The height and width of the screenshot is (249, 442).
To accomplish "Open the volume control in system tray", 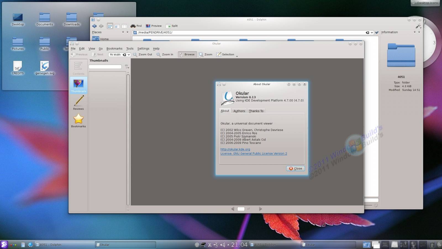I will (222, 245).
